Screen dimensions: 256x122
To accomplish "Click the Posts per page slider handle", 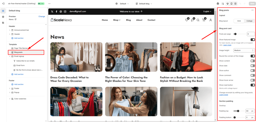I will (x=235, y=34).
